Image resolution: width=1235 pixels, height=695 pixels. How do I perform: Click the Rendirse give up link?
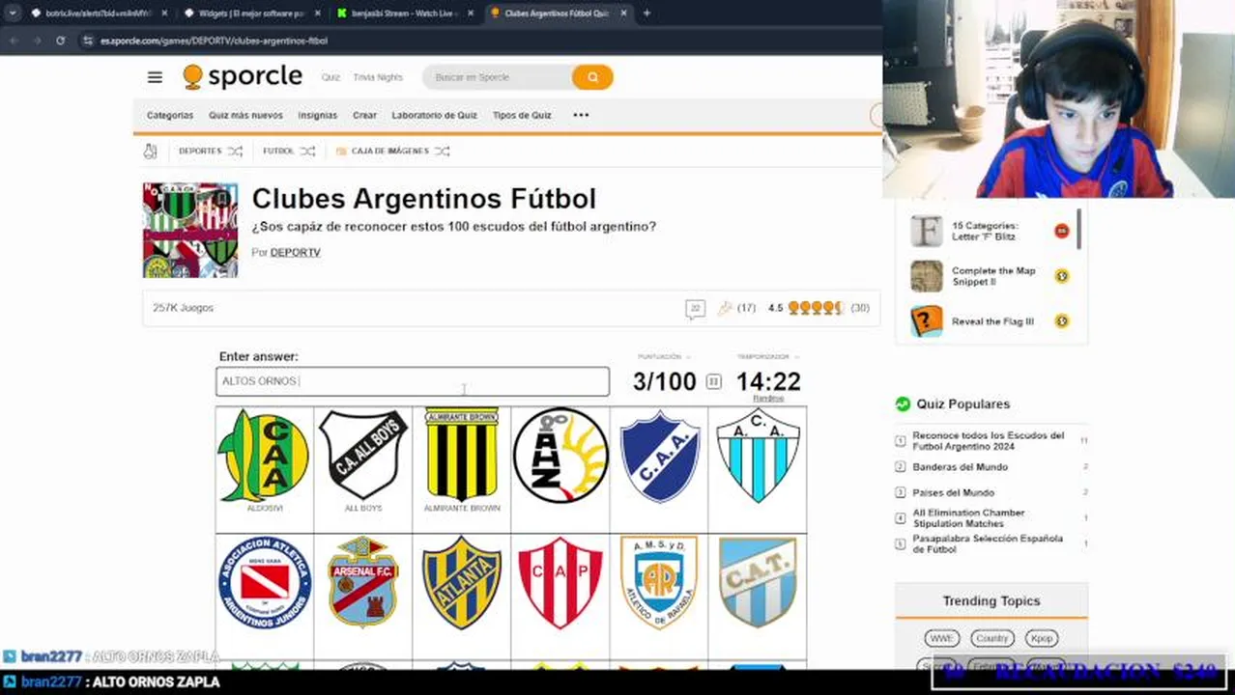tap(768, 399)
